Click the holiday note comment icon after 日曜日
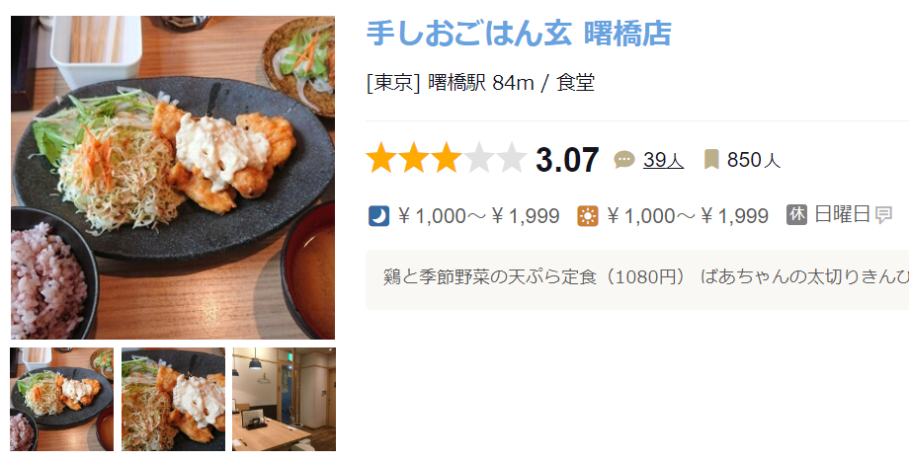Viewport: 909px width, 462px height. tap(883, 215)
